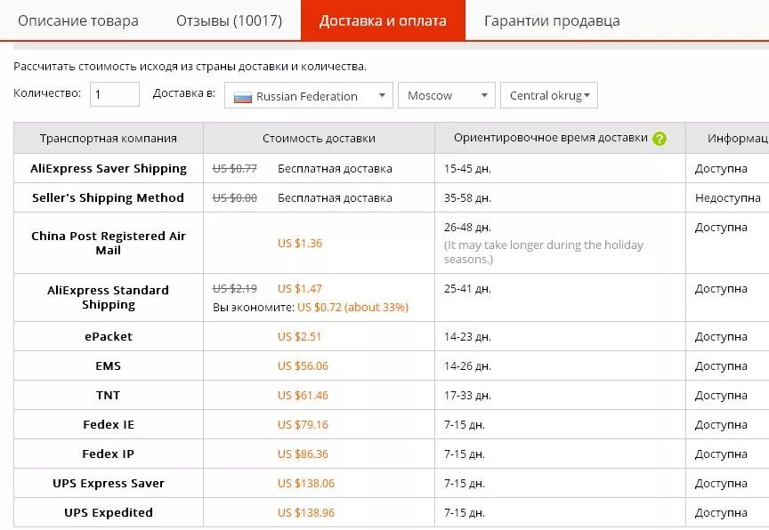Open the Moscow region dropdown
The height and width of the screenshot is (530, 769).
(446, 95)
